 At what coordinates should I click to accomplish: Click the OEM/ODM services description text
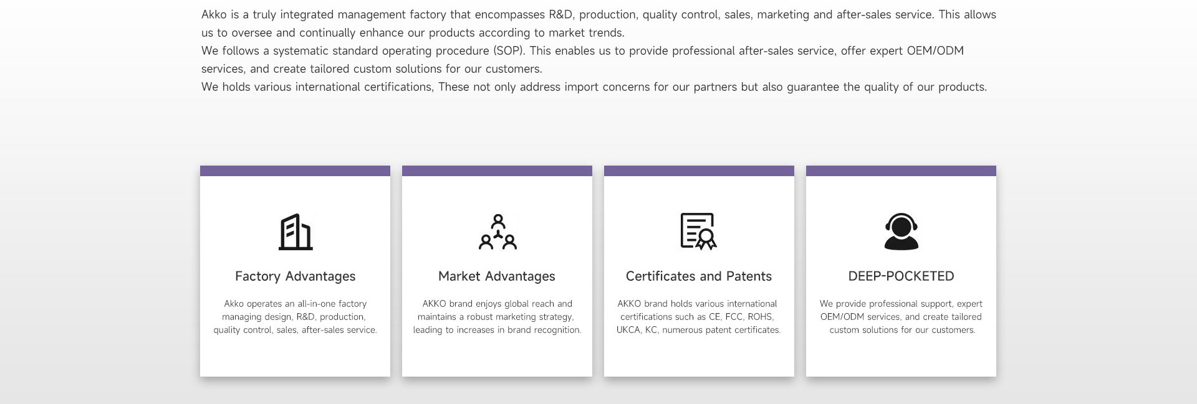click(901, 317)
